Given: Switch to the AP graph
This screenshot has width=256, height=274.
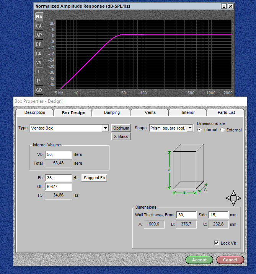Looking at the screenshot, I should (39, 35).
